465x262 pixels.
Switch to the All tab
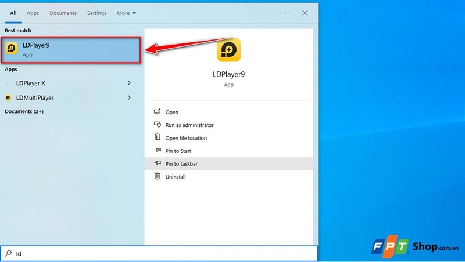coord(13,13)
